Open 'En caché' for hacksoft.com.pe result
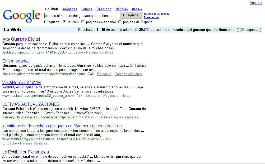 (93, 96)
